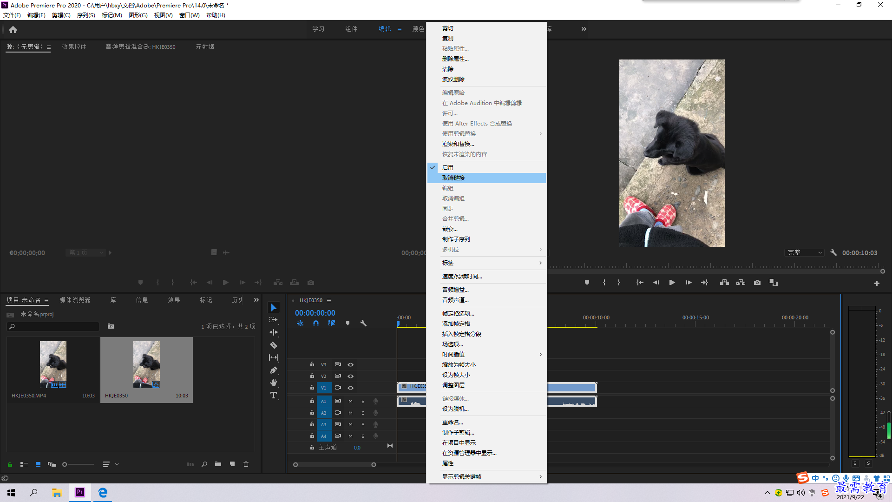Open 学习 workspace

pyautogui.click(x=318, y=29)
